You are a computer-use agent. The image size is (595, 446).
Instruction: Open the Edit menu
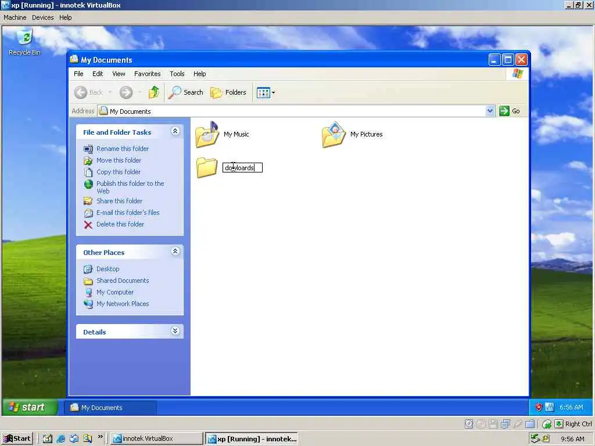click(98, 74)
